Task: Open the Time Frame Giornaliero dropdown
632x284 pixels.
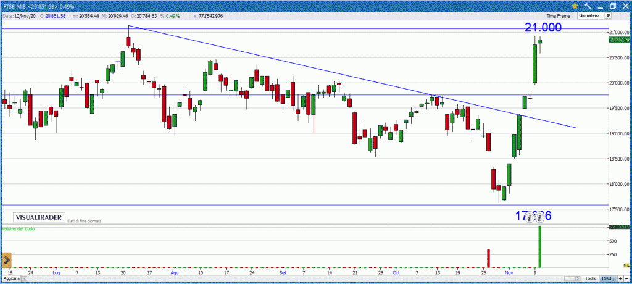Action: (x=594, y=15)
